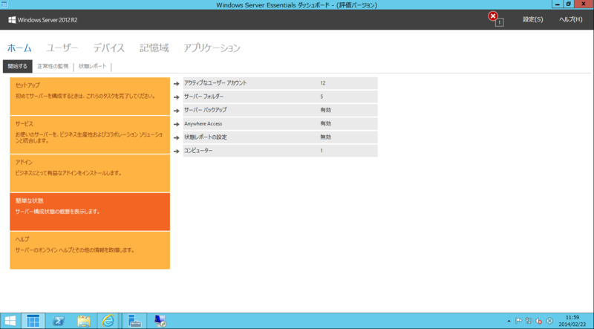Screen dimensions: 594x329
Task: Open the サーバー バックアップ row
Action: tap(281, 111)
